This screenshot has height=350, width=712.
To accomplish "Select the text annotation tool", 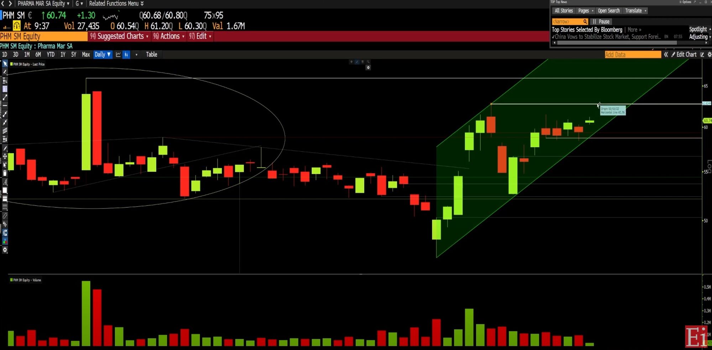I will (x=5, y=182).
